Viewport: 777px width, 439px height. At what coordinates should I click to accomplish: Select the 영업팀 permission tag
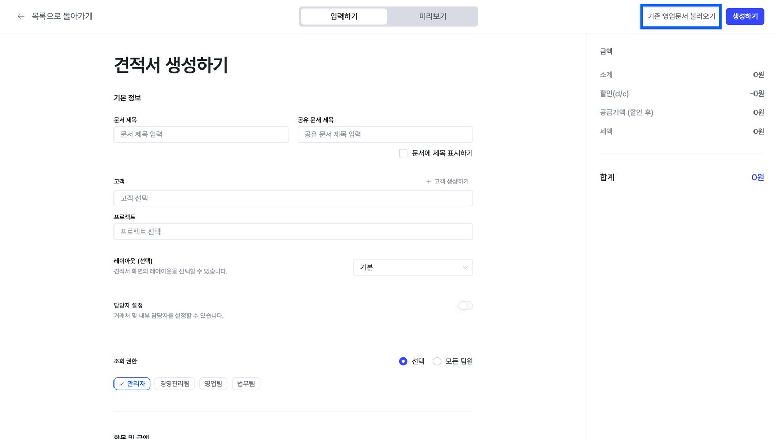[213, 384]
